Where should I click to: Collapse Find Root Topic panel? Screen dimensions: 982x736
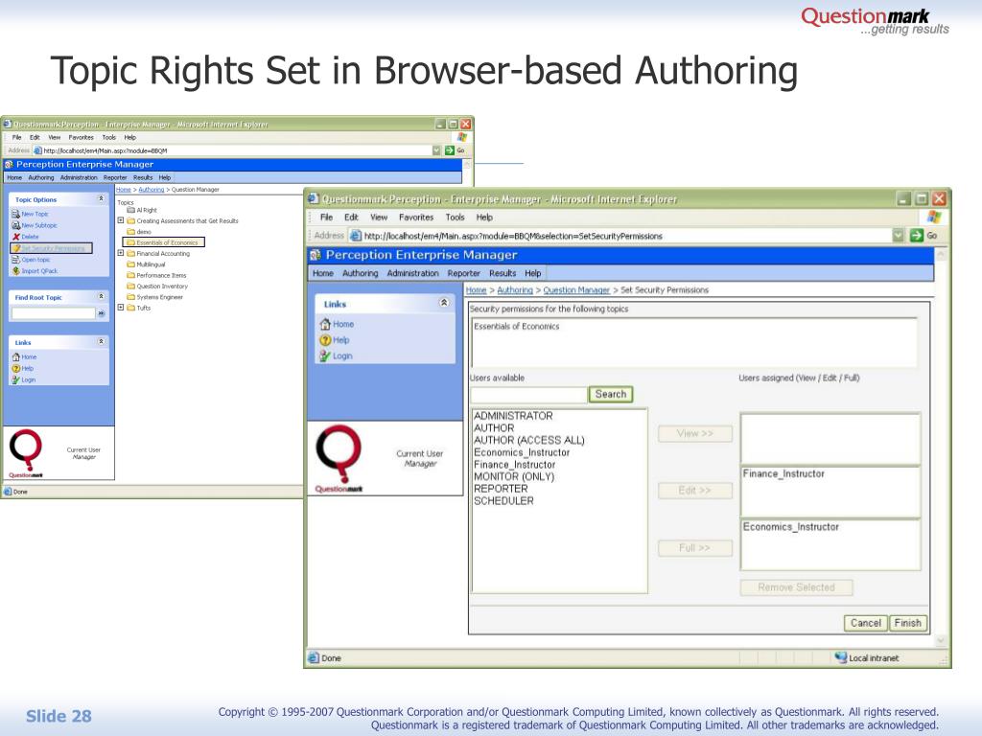(101, 296)
